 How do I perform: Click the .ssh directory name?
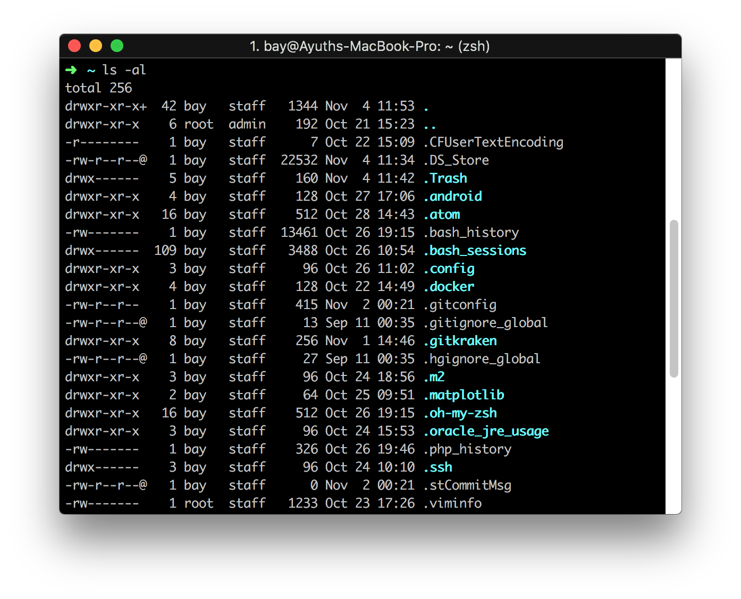coord(438,467)
